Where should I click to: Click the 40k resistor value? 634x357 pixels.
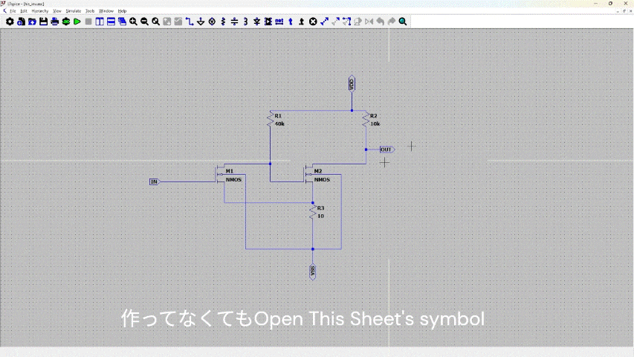pyautogui.click(x=279, y=124)
